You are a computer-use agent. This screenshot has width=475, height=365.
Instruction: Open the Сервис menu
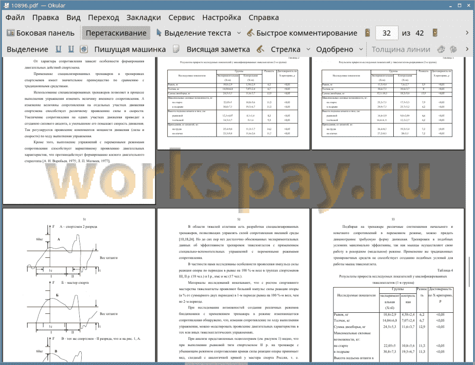coord(181,18)
